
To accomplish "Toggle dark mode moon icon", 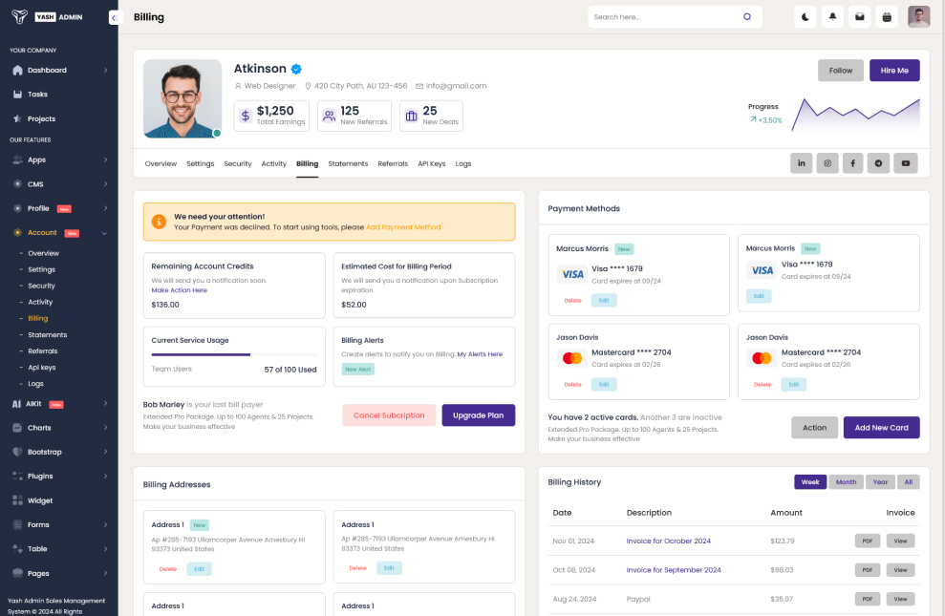I will [x=805, y=17].
